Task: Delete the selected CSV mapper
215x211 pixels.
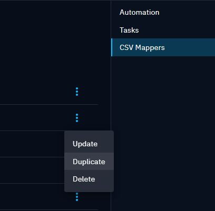Action: click(x=89, y=179)
